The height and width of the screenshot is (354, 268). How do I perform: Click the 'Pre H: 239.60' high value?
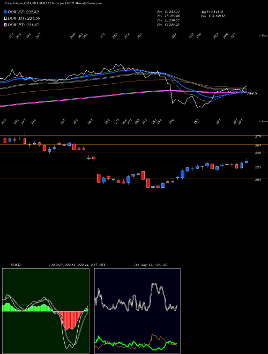point(168,16)
